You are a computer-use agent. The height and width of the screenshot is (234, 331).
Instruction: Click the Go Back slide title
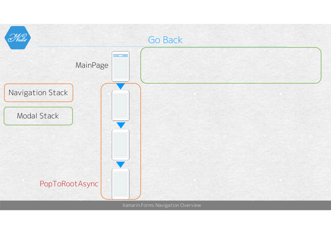165,40
